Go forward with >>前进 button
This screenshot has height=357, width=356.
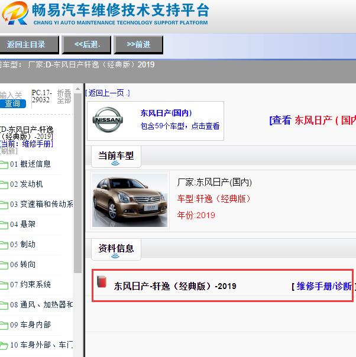coord(138,45)
